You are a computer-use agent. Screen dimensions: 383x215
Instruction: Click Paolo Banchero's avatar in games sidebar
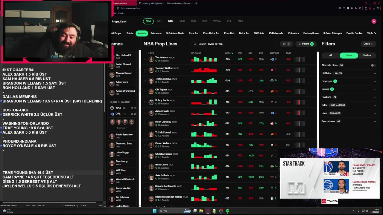click(112, 136)
